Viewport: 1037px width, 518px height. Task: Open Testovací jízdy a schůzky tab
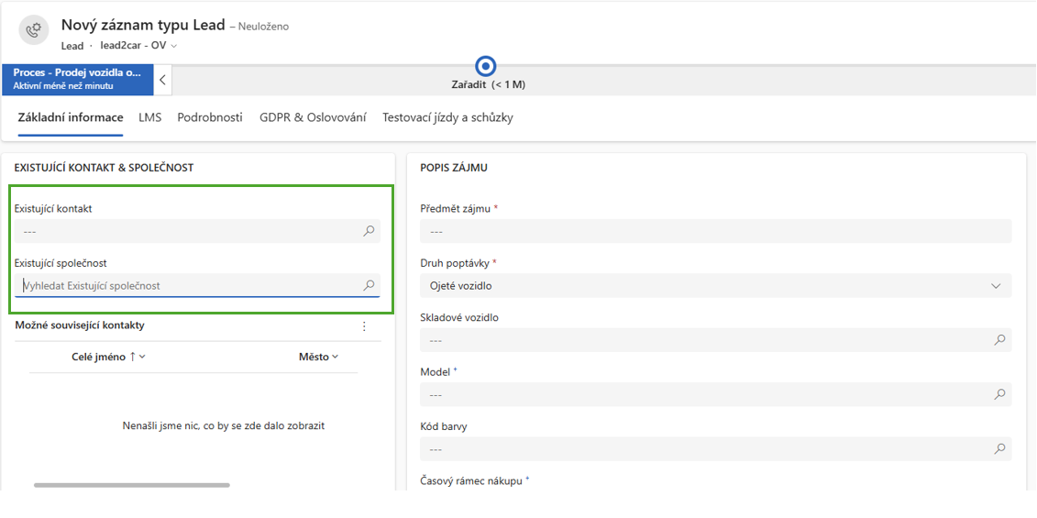pos(447,117)
